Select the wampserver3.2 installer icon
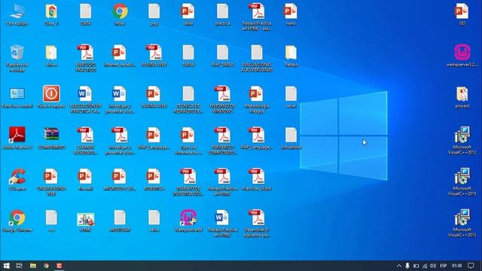The width and height of the screenshot is (482, 271). (462, 56)
